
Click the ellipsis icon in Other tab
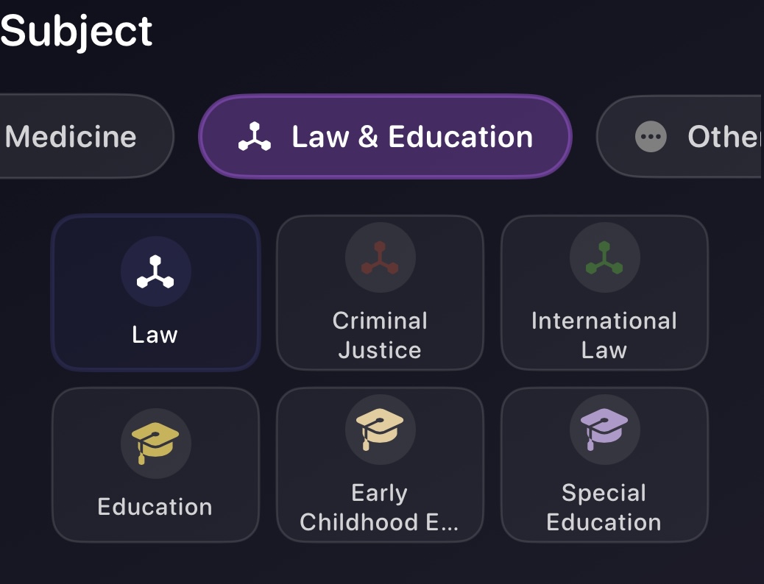[651, 137]
